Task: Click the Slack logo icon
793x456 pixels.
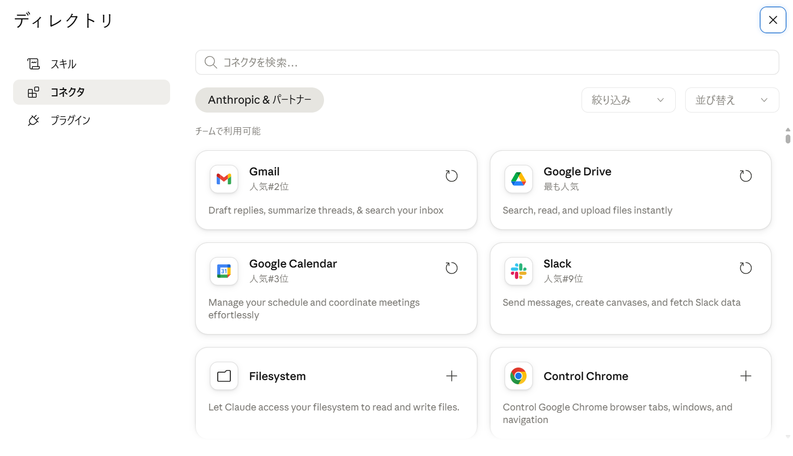Action: (518, 271)
